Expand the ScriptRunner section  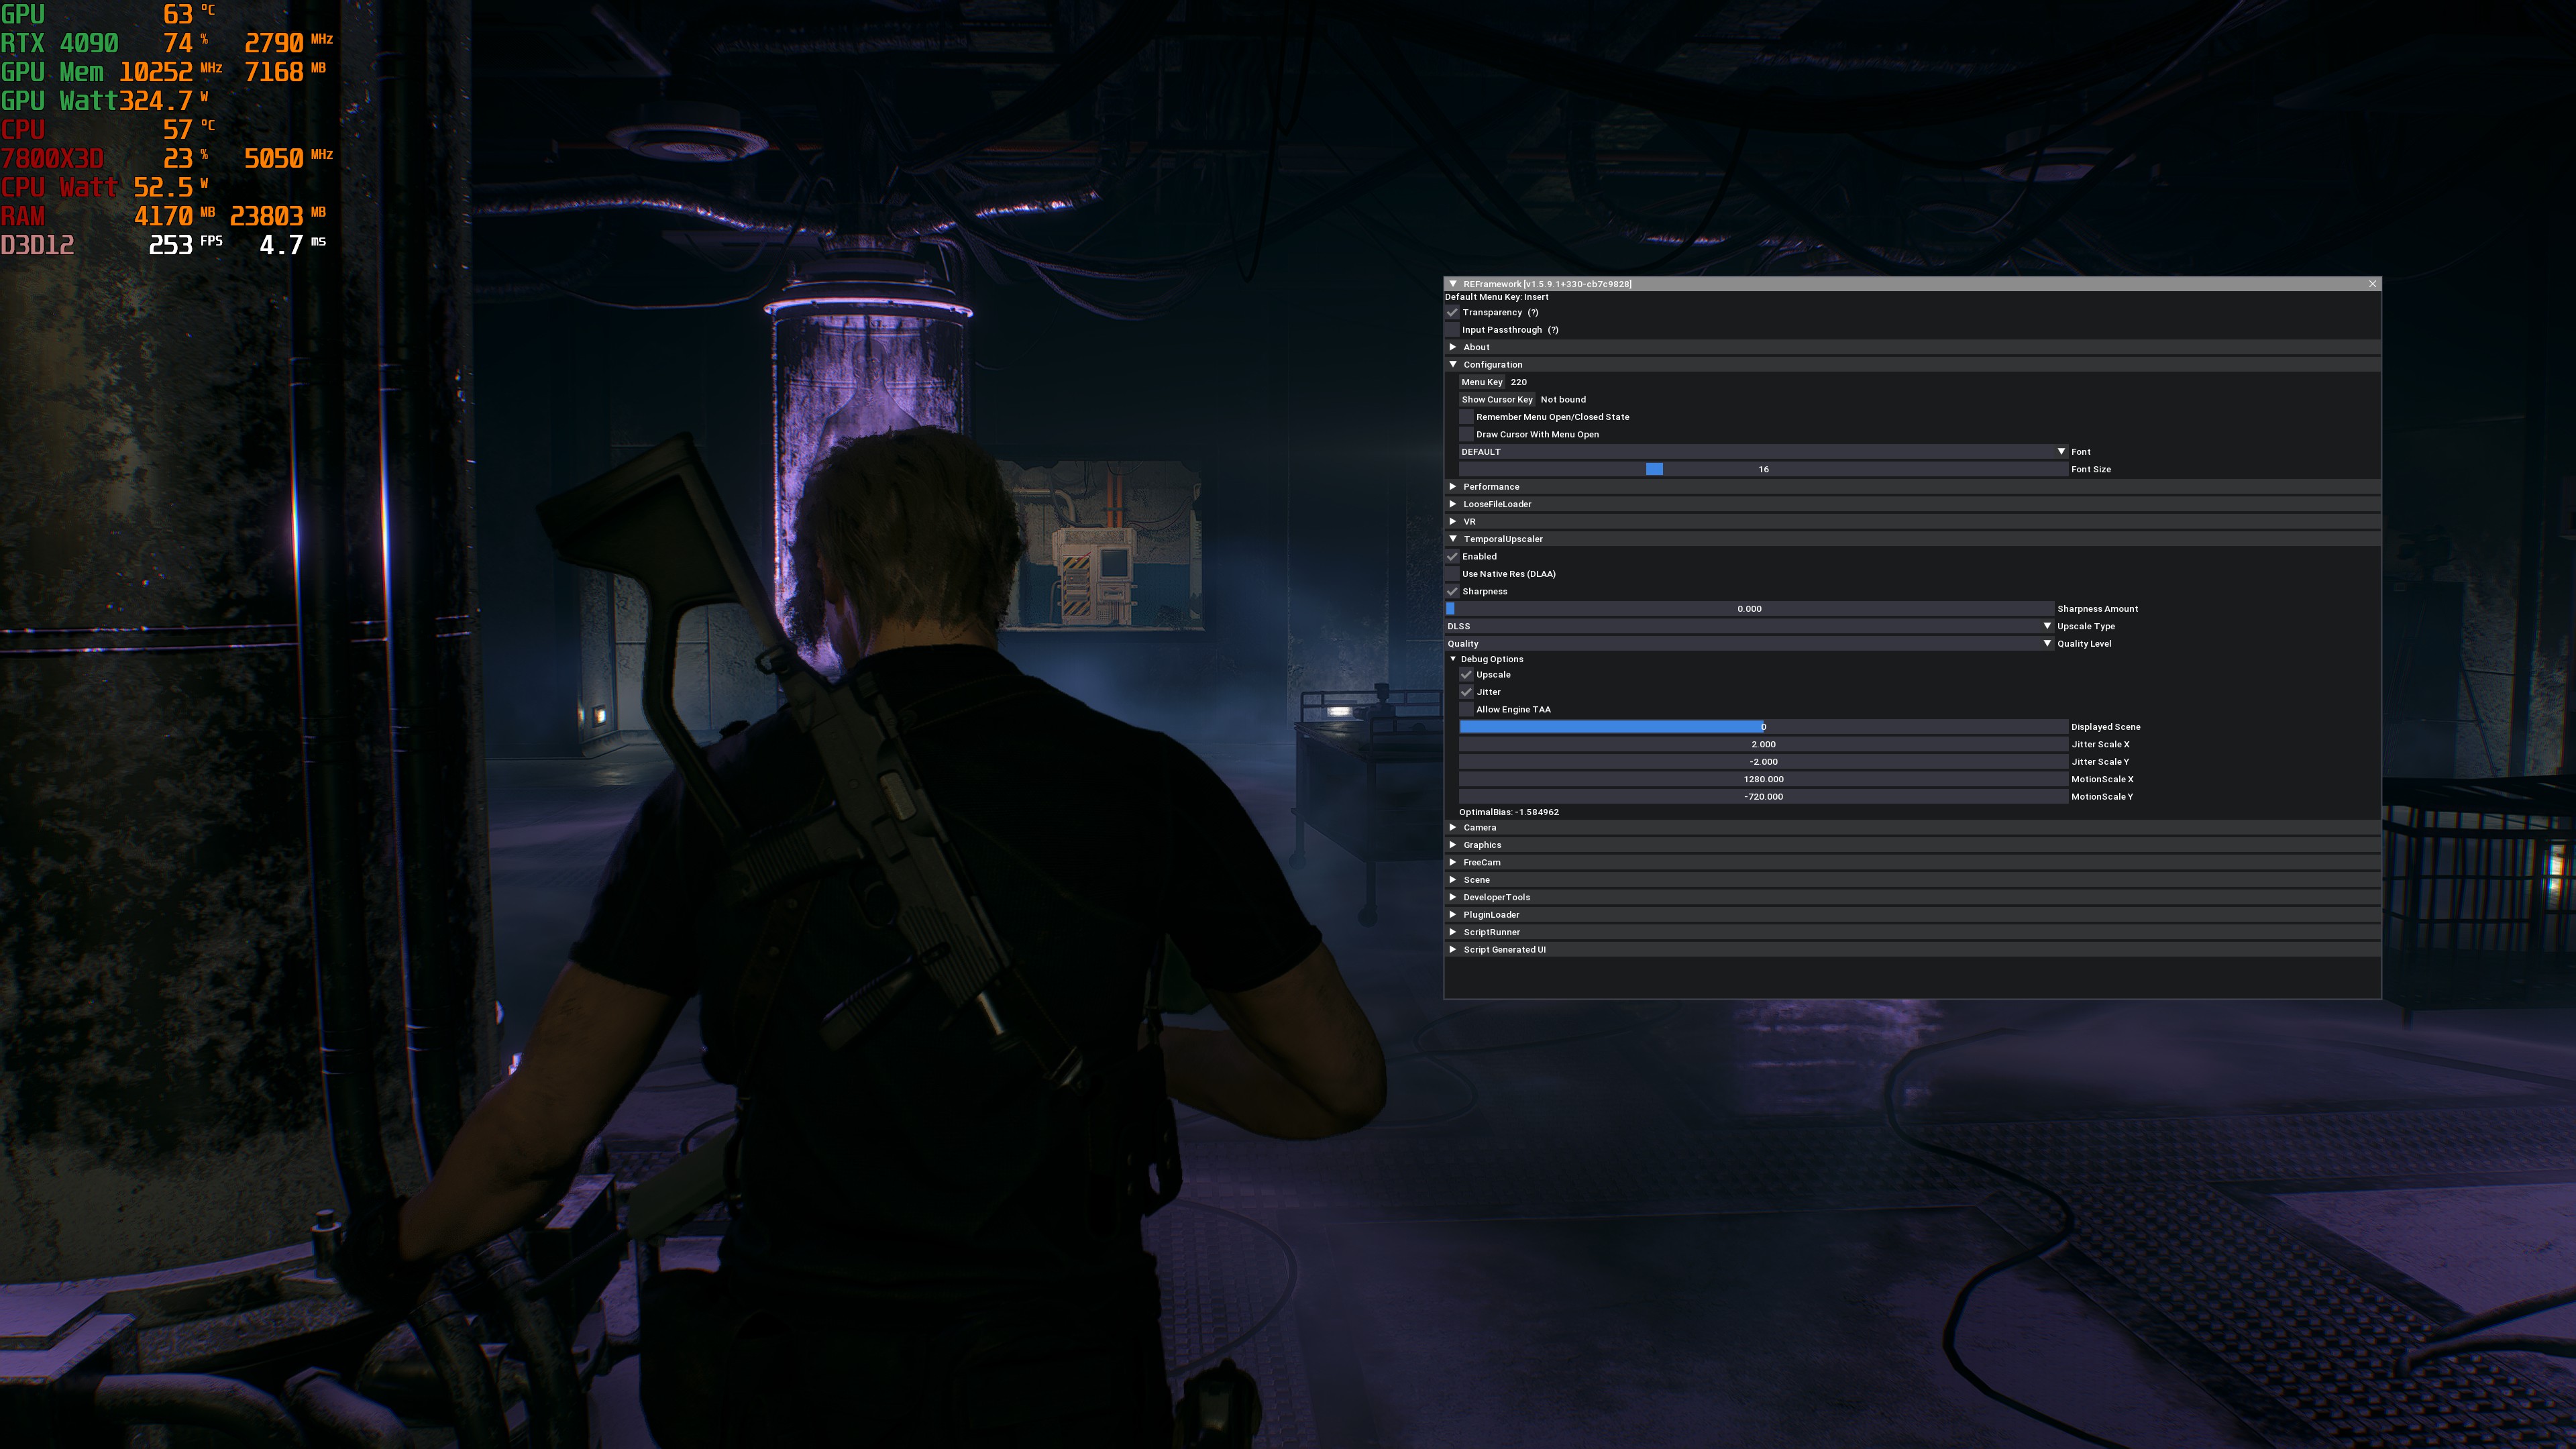1912,933
